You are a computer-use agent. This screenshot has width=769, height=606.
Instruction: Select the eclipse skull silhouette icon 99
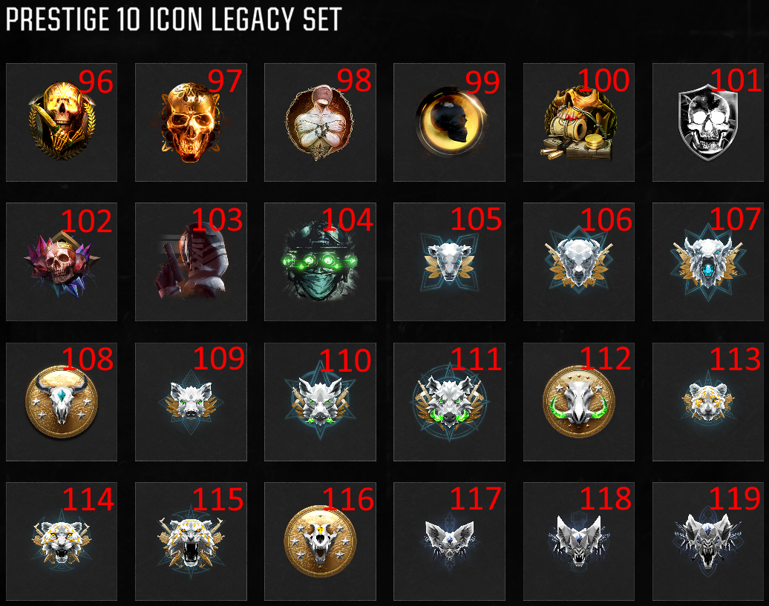tap(449, 122)
